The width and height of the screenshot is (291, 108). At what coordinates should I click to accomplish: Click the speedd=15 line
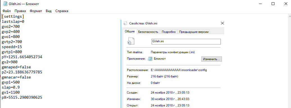[x=12, y=47]
